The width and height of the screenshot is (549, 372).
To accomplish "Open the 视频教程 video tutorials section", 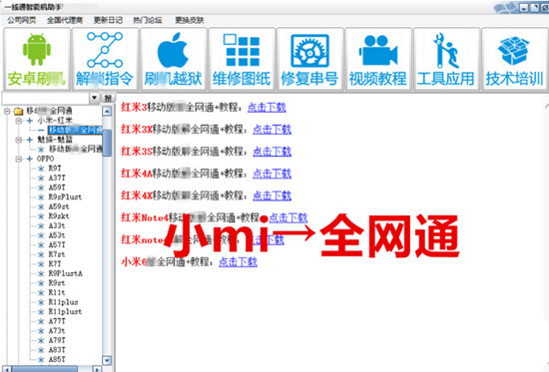I will tap(377, 59).
